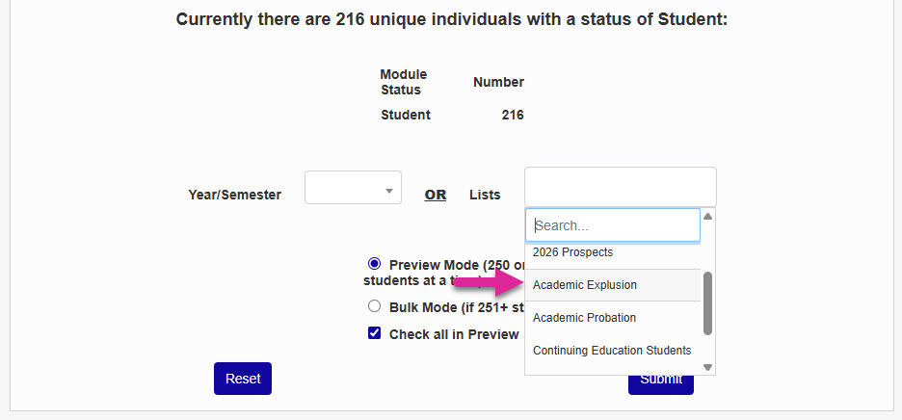Select the Preview Mode radio button
The image size is (902, 420).
click(375, 263)
